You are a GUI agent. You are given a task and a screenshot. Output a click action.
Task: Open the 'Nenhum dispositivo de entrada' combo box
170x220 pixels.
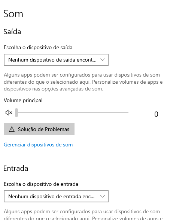[56, 196]
